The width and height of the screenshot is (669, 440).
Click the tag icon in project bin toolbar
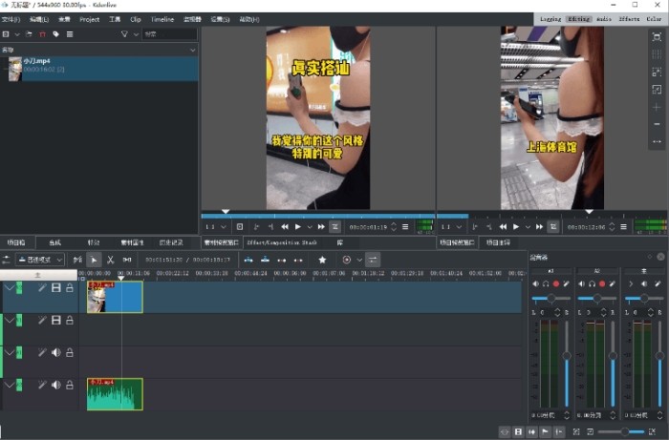[55, 34]
